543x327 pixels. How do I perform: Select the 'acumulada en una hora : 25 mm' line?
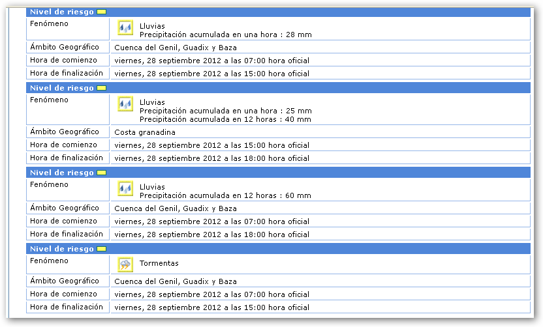(225, 111)
